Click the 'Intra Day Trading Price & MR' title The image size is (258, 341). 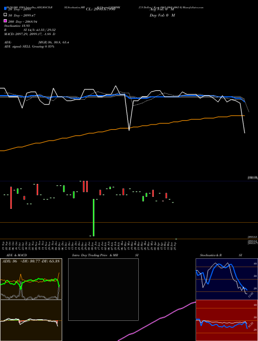pos(95,255)
